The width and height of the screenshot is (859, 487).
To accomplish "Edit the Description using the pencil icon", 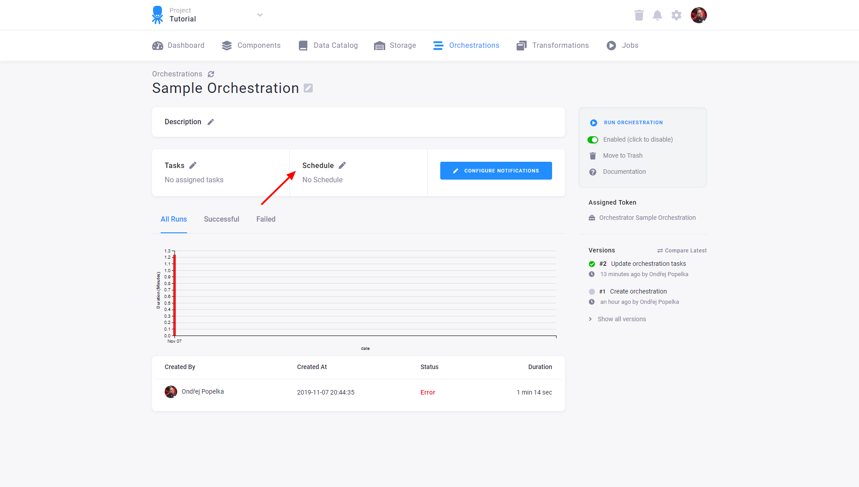I will pyautogui.click(x=211, y=122).
